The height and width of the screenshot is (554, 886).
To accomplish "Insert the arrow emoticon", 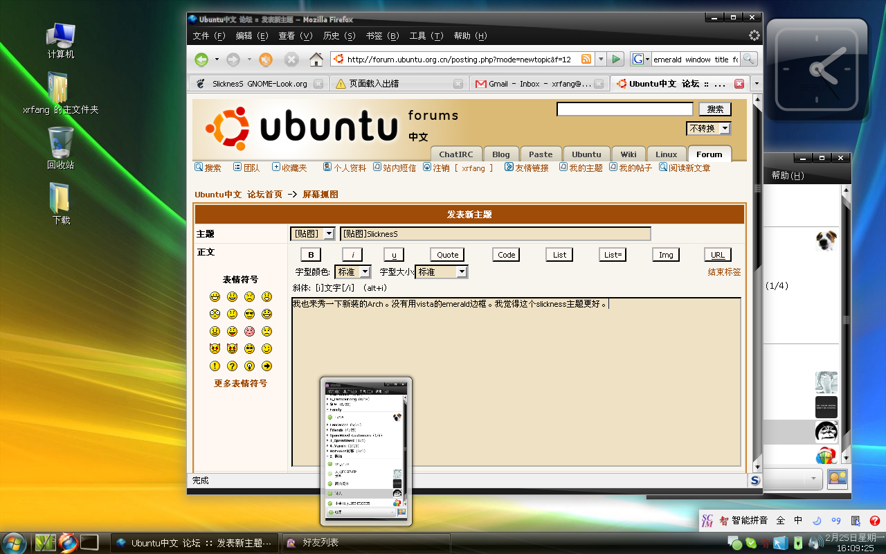I will (x=266, y=366).
